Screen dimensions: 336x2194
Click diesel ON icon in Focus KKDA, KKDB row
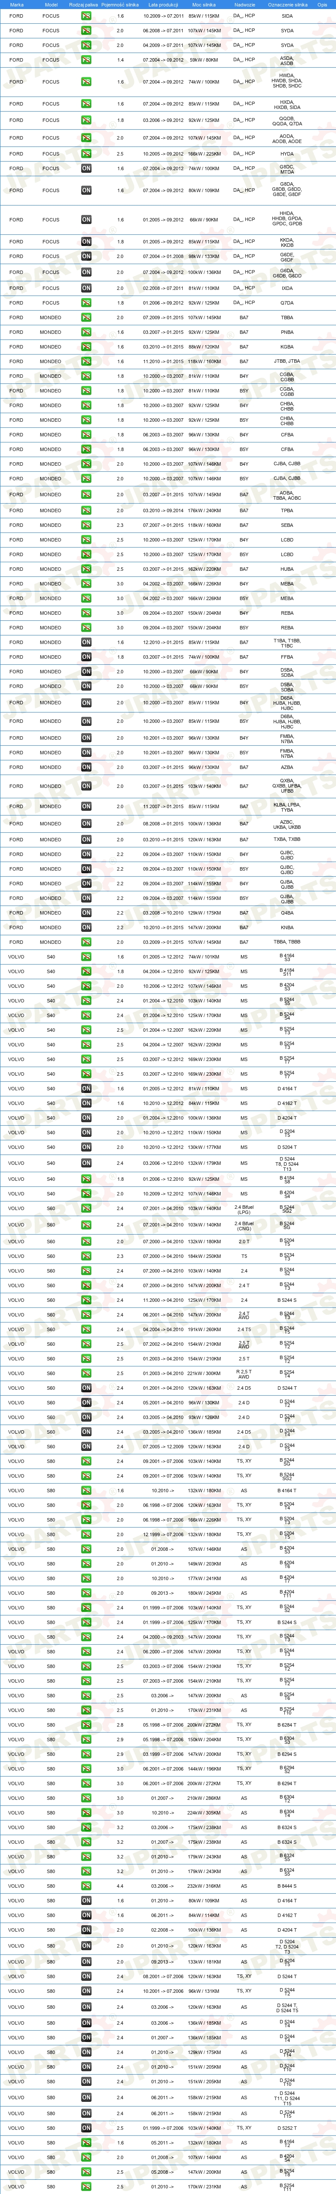click(86, 242)
